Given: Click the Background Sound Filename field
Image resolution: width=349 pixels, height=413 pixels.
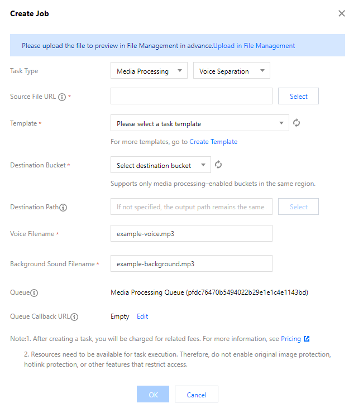Looking at the screenshot, I should (191, 263).
